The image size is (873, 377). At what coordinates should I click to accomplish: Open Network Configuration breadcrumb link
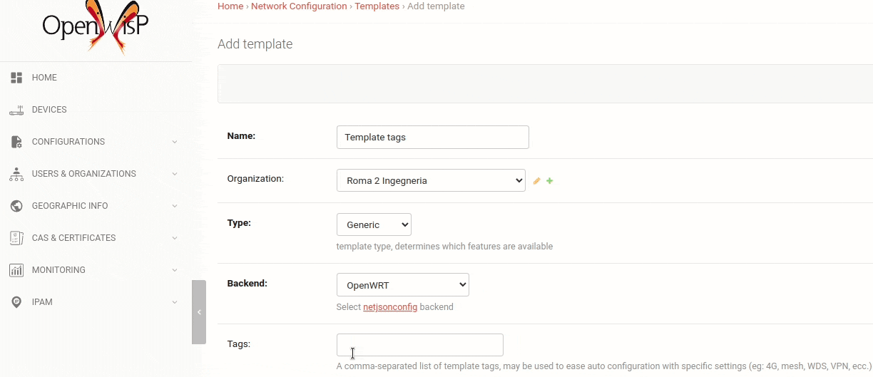pyautogui.click(x=299, y=6)
